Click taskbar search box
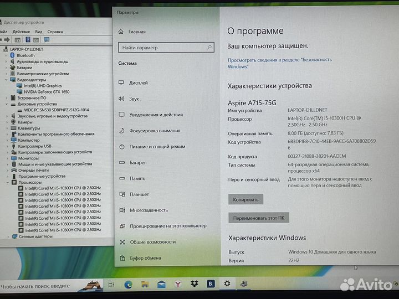Screen dimensions: 399x299 pyautogui.click(x=51, y=286)
